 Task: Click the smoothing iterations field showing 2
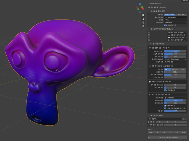[175, 77]
